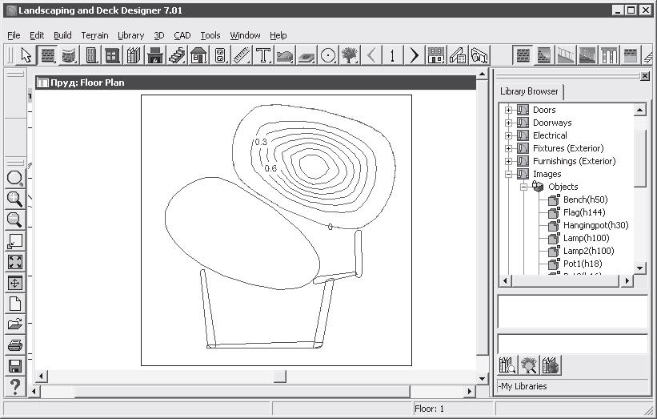This screenshot has height=419, width=657.
Task: Click the printer icon
Action: pyautogui.click(x=14, y=345)
